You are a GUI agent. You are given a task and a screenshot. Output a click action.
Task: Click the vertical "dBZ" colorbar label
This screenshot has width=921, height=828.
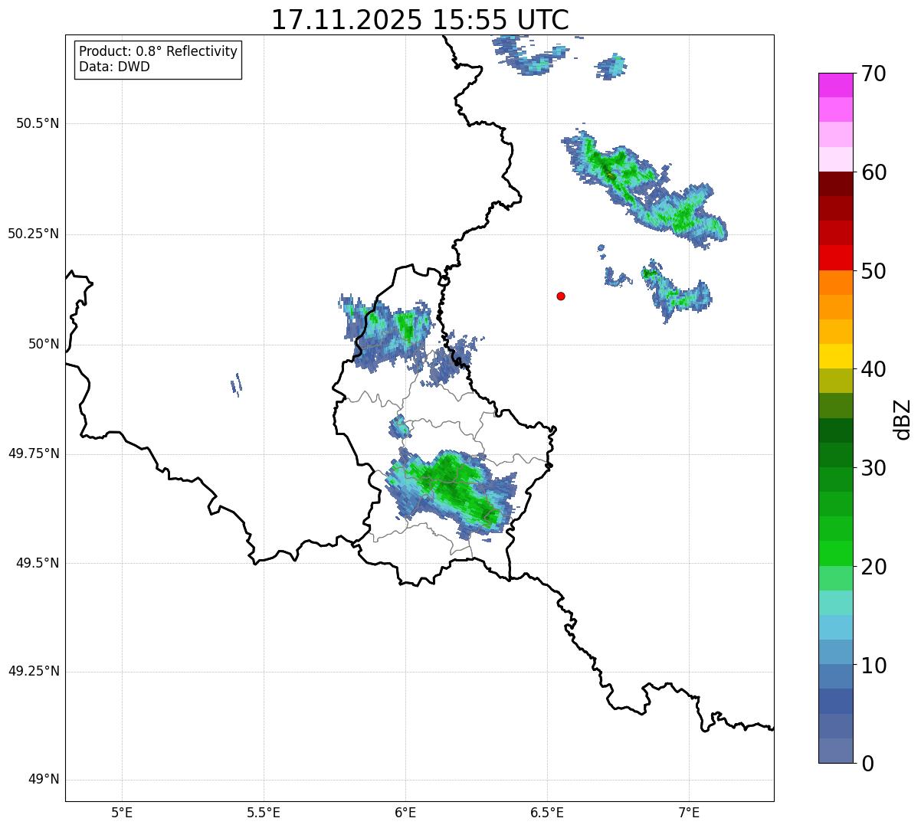tap(902, 419)
